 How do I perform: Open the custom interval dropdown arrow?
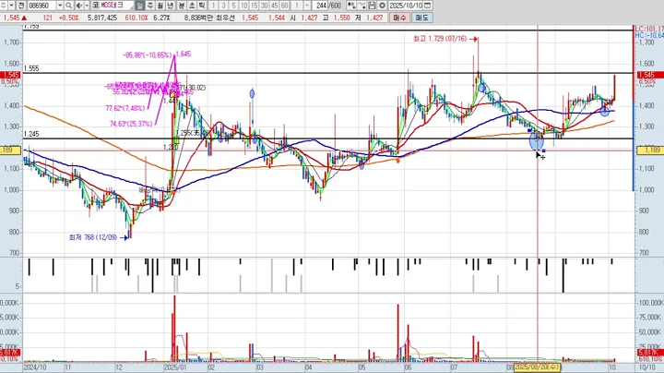(x=307, y=6)
